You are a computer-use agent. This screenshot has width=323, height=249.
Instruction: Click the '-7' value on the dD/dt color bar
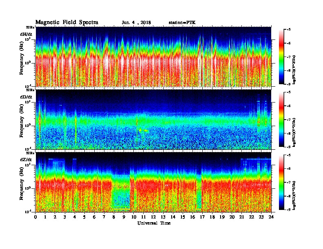(289, 120)
